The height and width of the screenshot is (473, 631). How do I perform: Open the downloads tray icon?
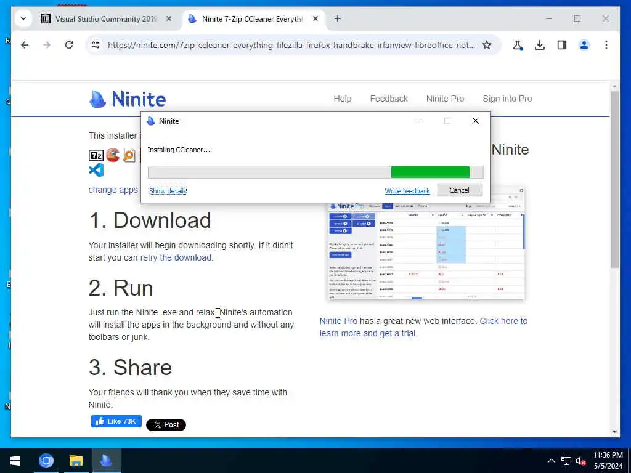click(540, 45)
